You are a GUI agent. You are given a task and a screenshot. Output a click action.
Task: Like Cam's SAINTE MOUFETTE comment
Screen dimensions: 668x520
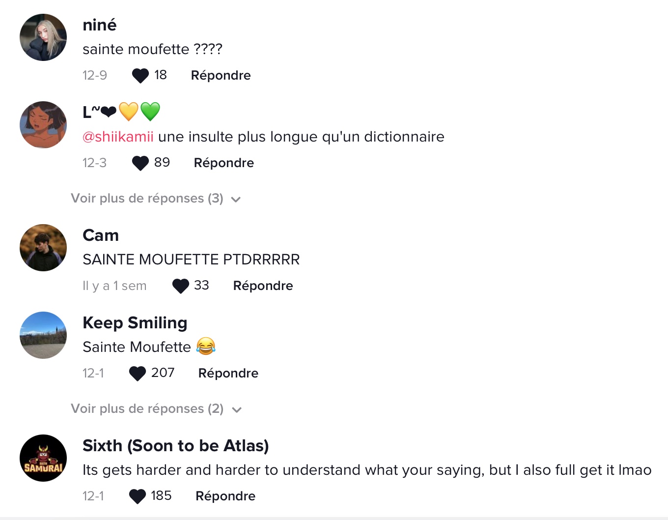[181, 286]
